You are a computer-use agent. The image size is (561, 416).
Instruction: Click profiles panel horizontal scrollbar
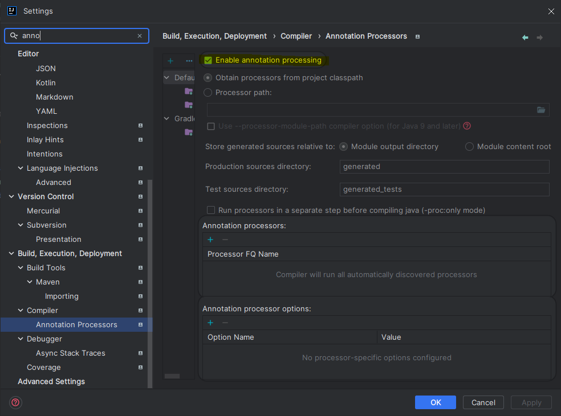tap(172, 376)
